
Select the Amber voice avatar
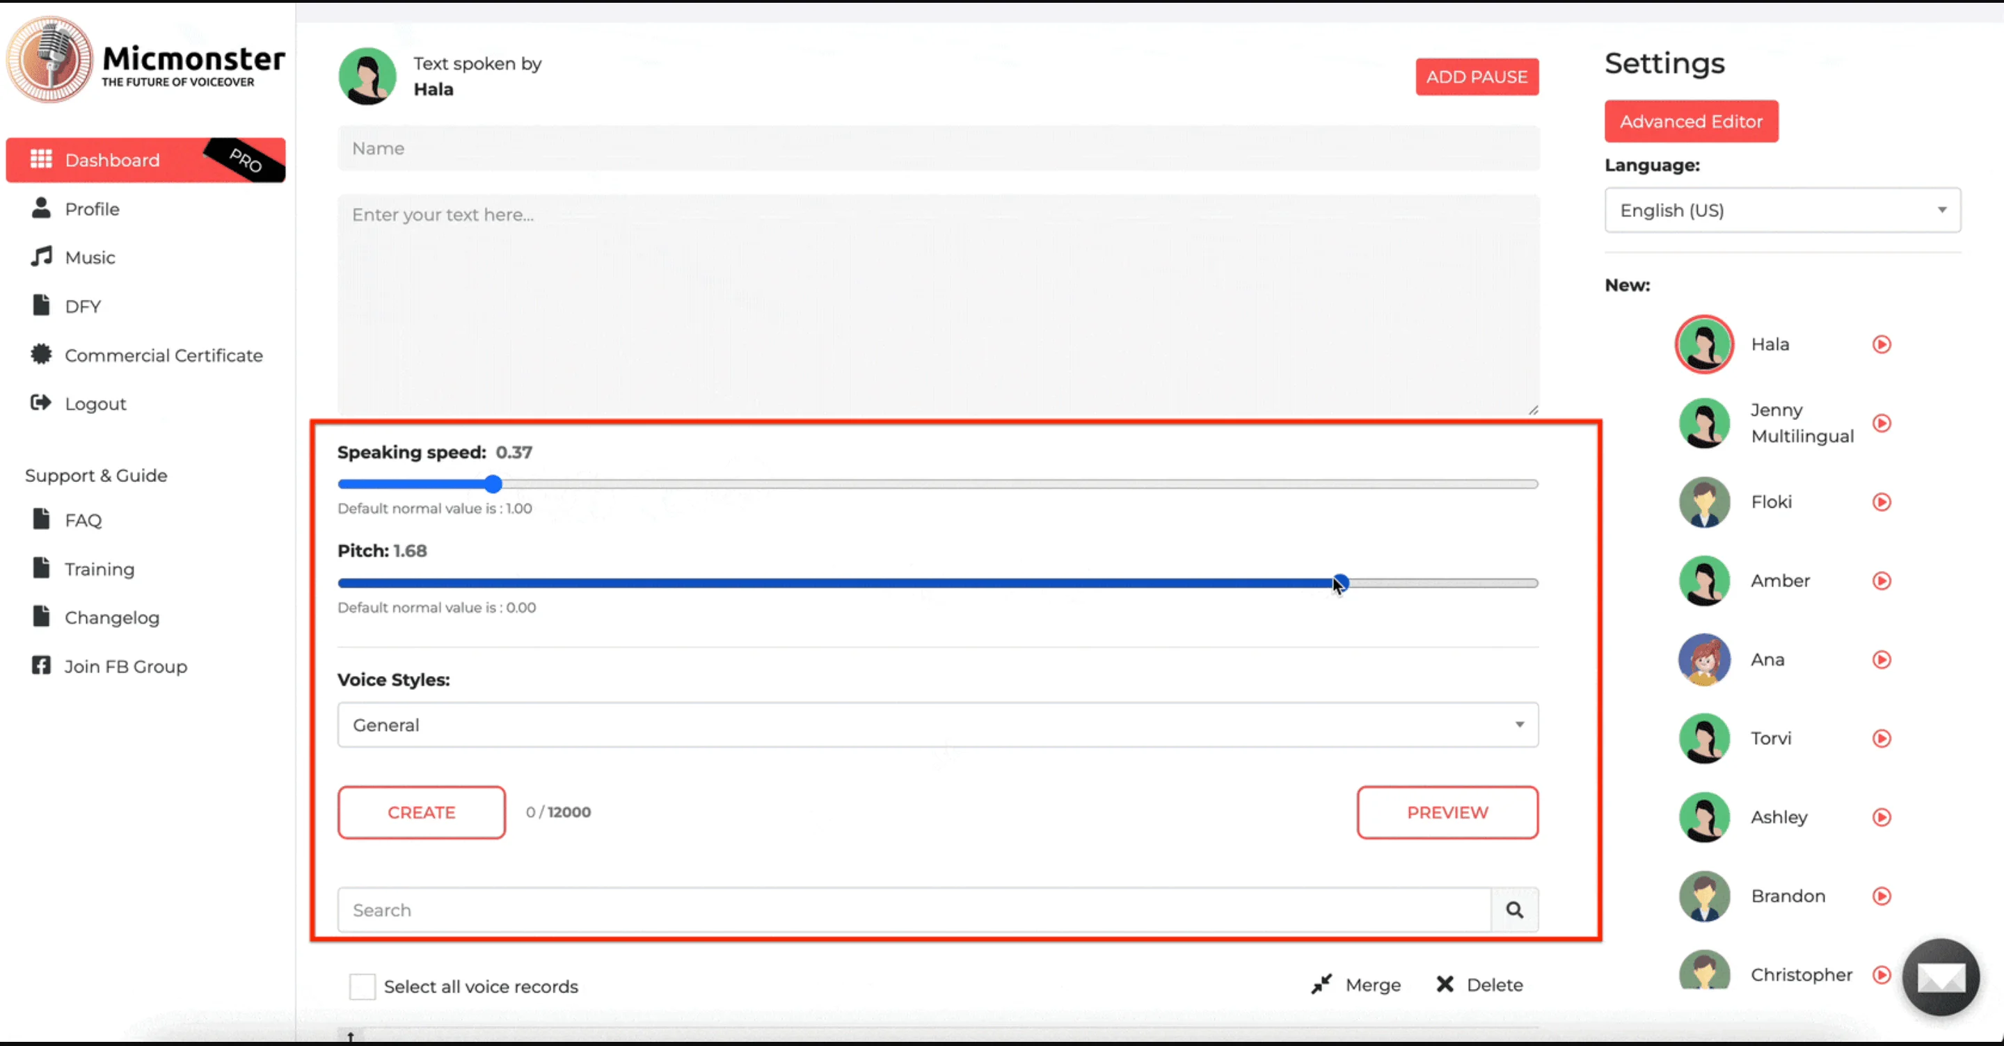(x=1703, y=581)
